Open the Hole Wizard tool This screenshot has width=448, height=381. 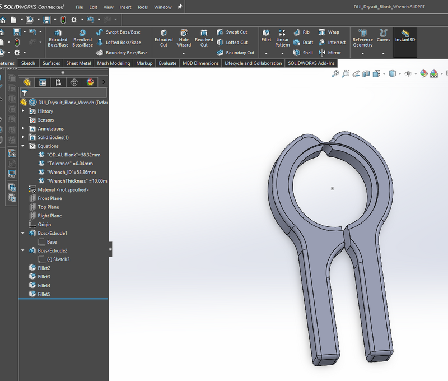(184, 39)
